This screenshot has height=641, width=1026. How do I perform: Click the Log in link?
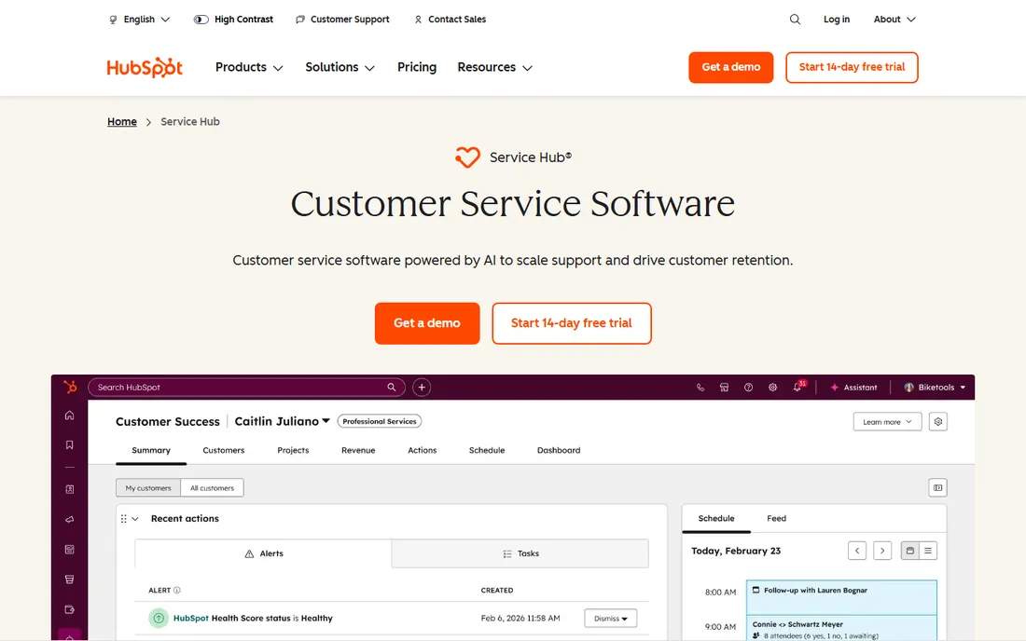click(x=837, y=20)
